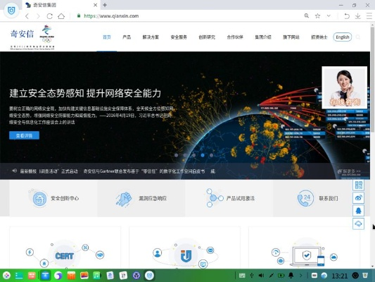Open the music player dock icon
The image size is (375, 282).
click(96, 276)
